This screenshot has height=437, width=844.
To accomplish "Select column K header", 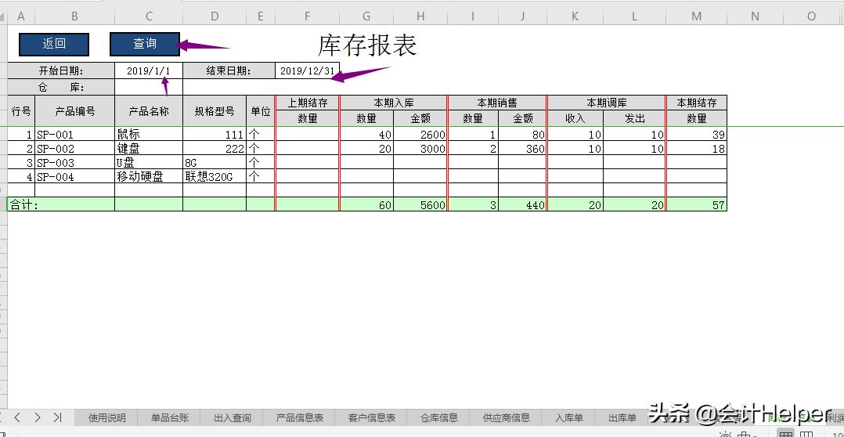I will (575, 16).
